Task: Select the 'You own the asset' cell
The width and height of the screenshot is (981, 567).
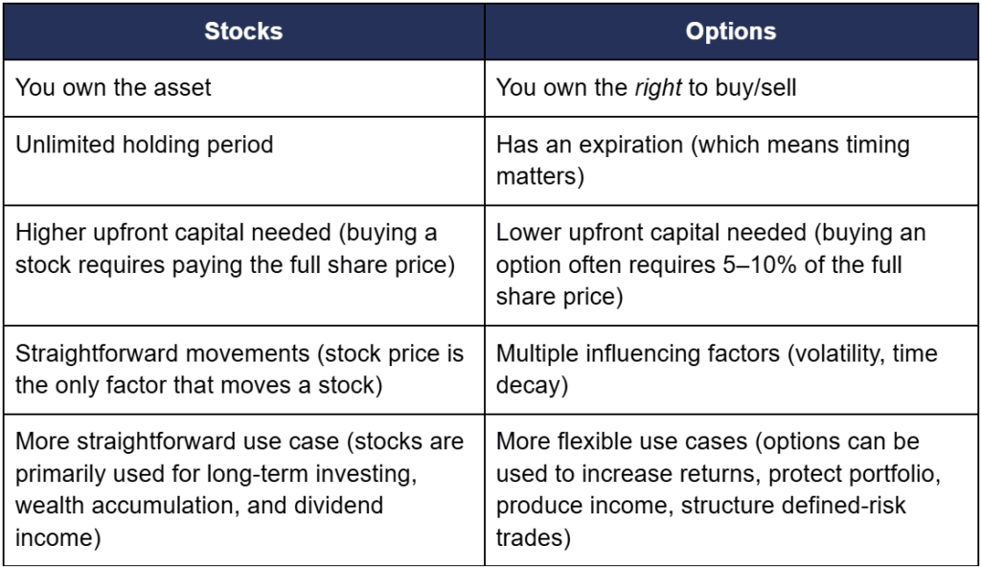Action: point(114,87)
